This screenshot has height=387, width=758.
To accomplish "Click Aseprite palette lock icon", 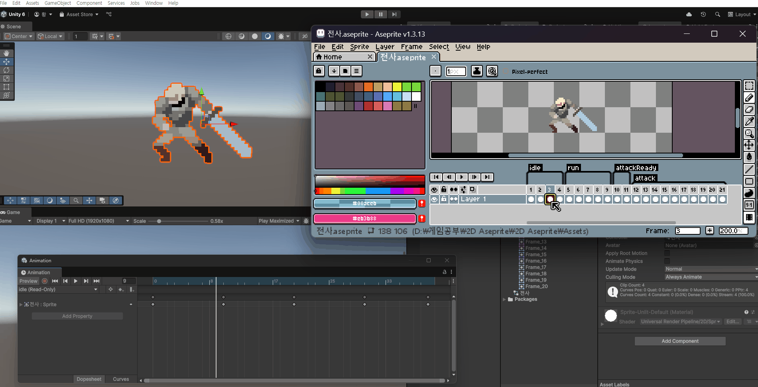I will [319, 71].
